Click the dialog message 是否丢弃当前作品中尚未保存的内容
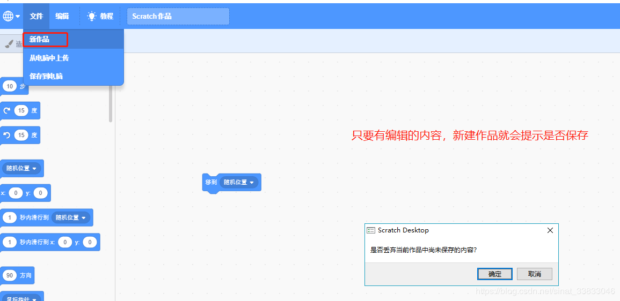This screenshot has height=301, width=620. pyautogui.click(x=424, y=250)
